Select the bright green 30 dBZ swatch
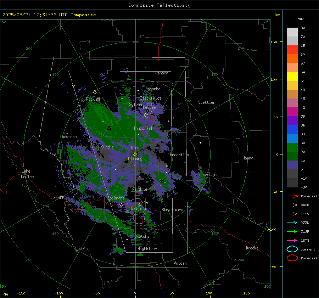Viewport: 319px width, 298px height. 292,147
